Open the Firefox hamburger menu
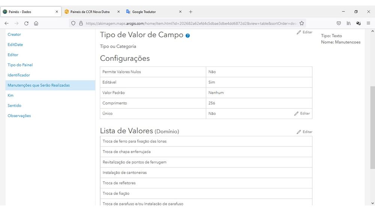This screenshot has width=375, height=211. pos(368,23)
